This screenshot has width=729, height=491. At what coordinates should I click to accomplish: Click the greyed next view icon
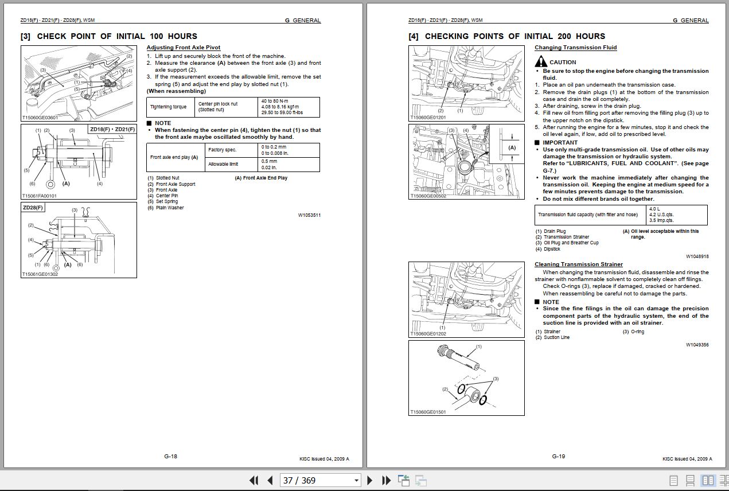tap(421, 481)
